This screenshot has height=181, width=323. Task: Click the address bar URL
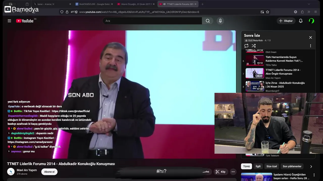click(139, 12)
